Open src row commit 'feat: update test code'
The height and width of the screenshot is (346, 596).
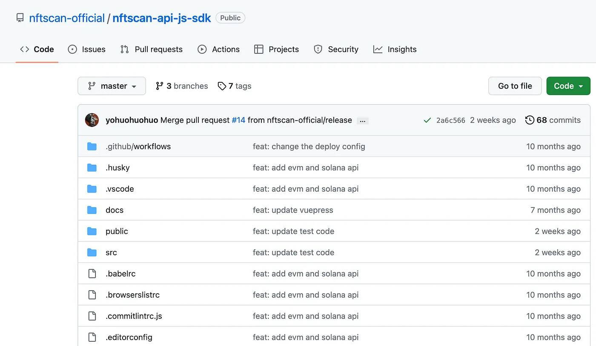pos(293,253)
